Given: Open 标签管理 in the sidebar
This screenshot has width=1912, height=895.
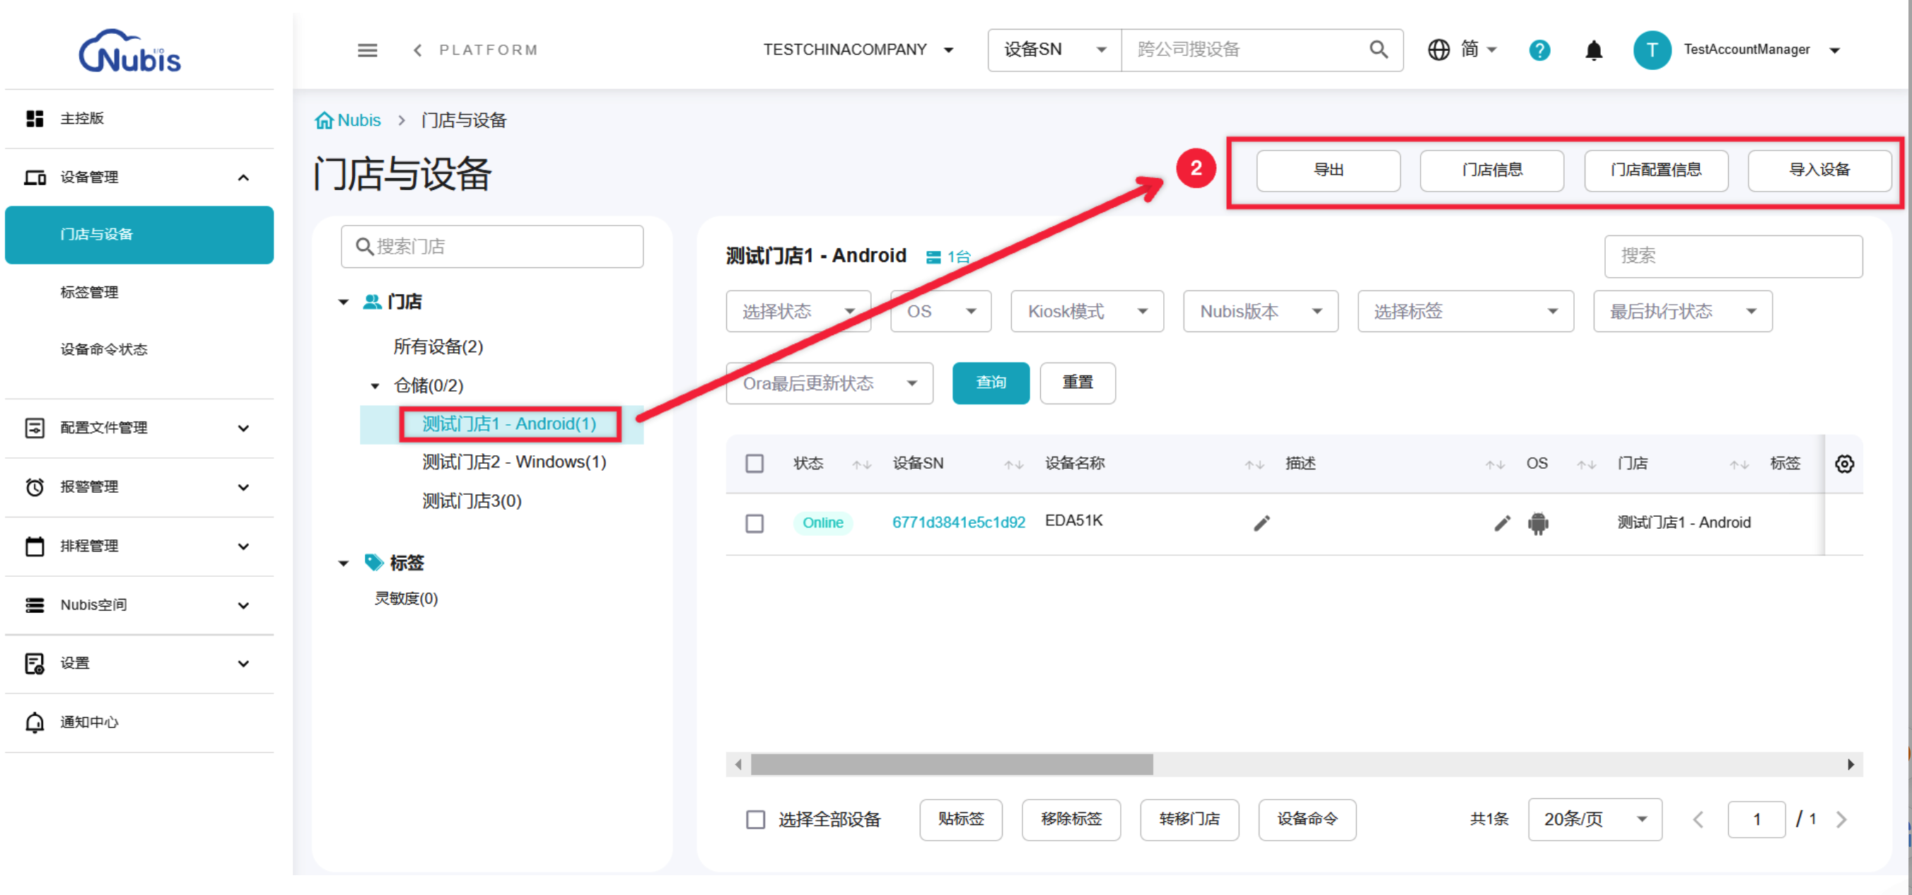Looking at the screenshot, I should click(x=89, y=293).
